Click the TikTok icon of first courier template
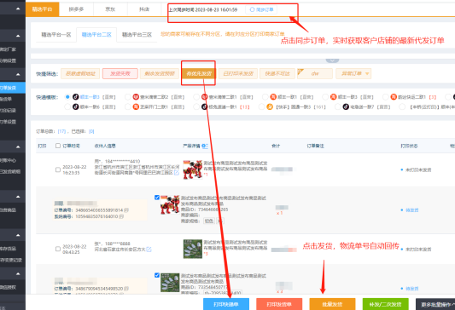This screenshot has width=455, height=310. pos(76,97)
